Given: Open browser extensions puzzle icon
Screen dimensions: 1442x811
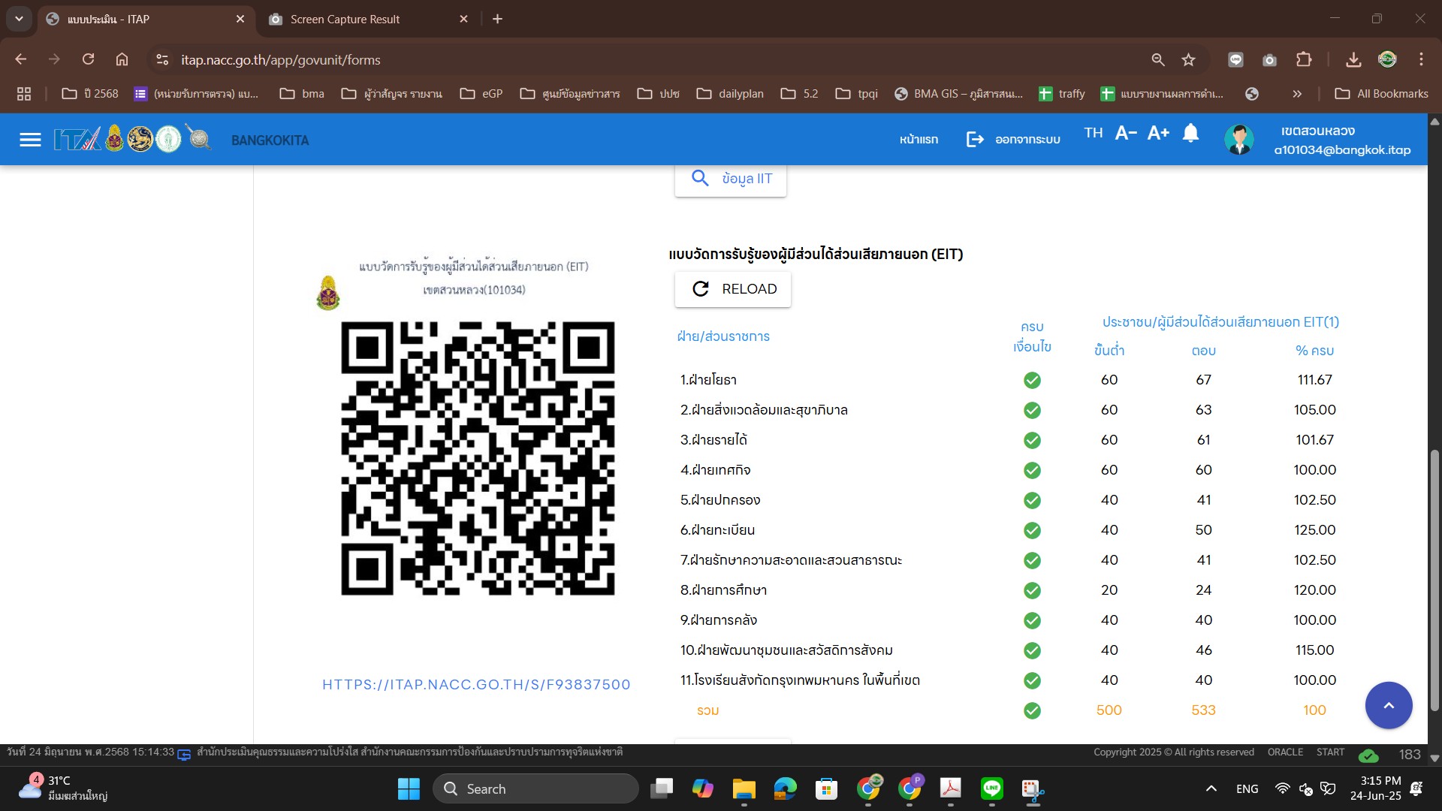Looking at the screenshot, I should 1304,59.
